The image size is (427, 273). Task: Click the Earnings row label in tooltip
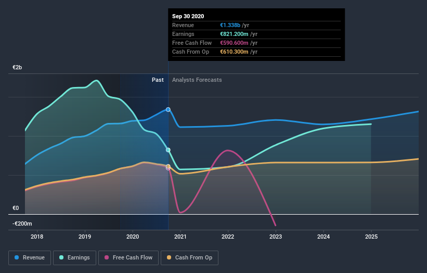183,34
